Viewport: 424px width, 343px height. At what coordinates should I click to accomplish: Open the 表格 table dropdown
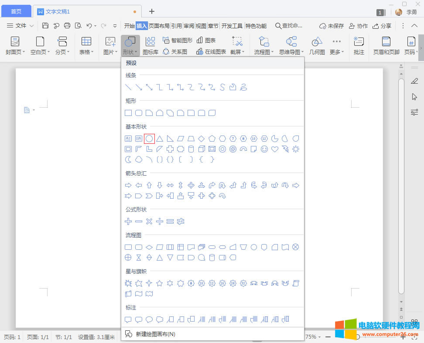(x=86, y=46)
